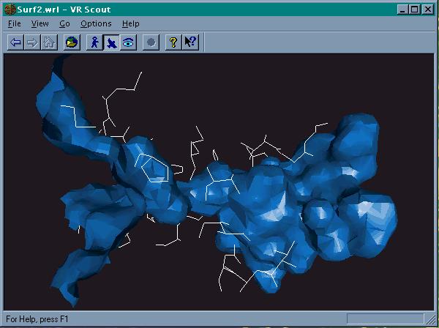This screenshot has height=328, width=439.
Task: Open the Help menu
Action: click(x=131, y=24)
